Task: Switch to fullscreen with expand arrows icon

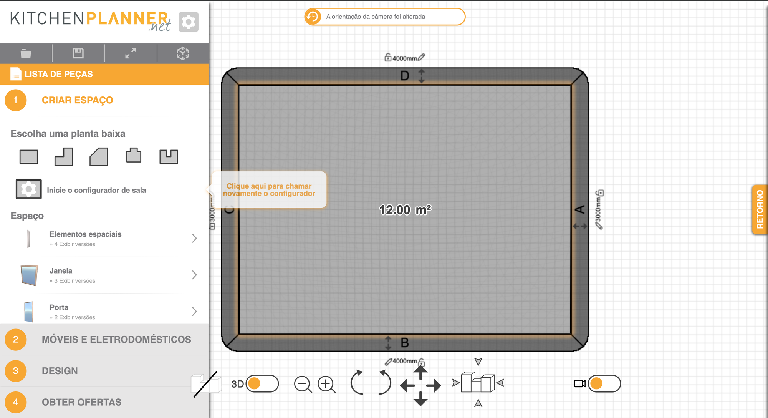Action: [131, 53]
